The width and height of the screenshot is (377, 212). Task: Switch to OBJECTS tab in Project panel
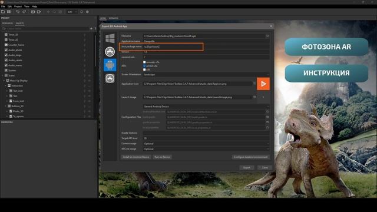coord(19,24)
